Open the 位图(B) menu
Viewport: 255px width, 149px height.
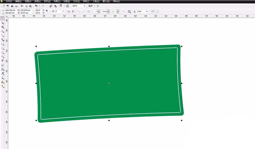click(x=67, y=1)
